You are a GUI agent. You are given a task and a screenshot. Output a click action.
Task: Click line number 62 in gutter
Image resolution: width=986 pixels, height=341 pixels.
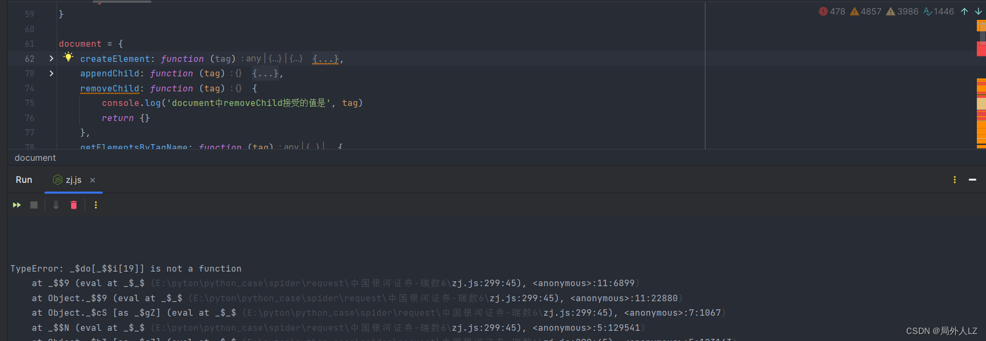pos(30,59)
